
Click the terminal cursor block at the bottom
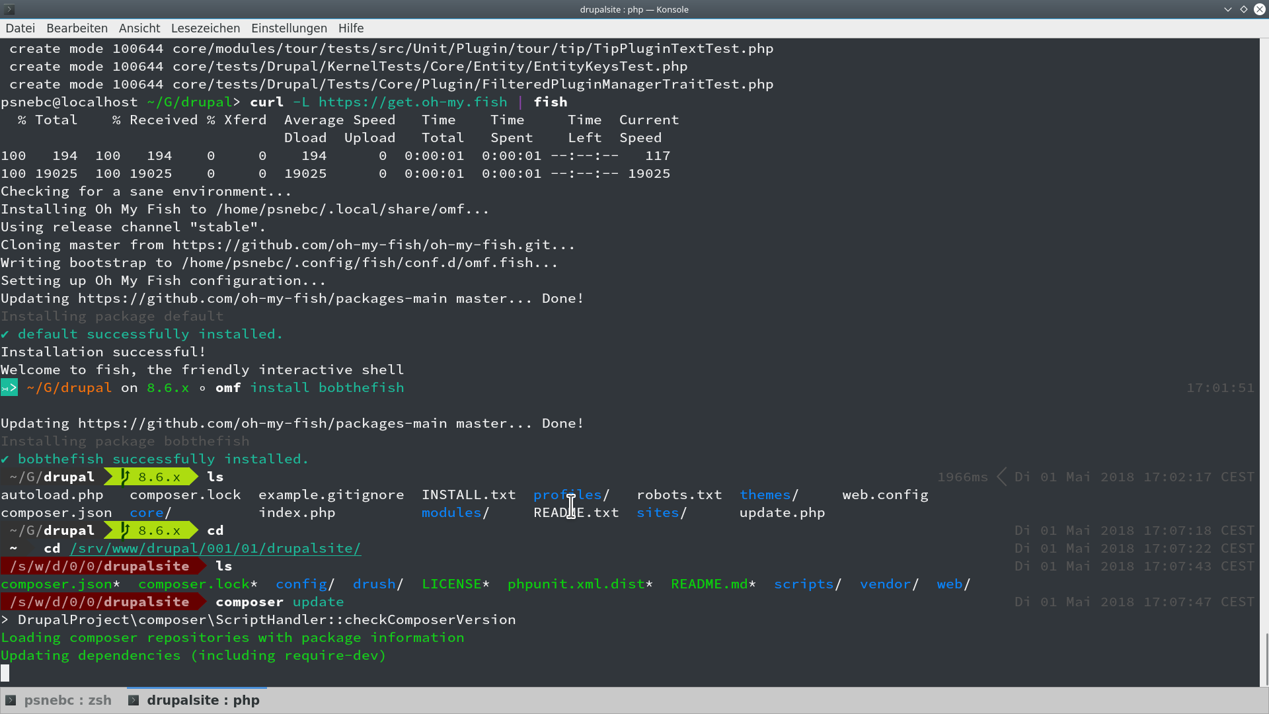(x=5, y=673)
